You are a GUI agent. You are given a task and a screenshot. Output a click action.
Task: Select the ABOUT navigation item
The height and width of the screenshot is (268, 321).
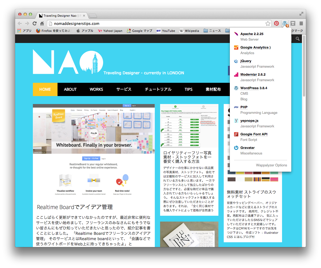tap(70, 89)
